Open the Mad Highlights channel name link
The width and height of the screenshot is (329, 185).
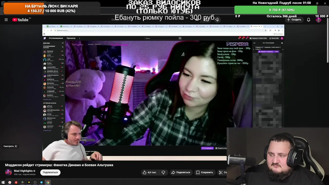23,171
